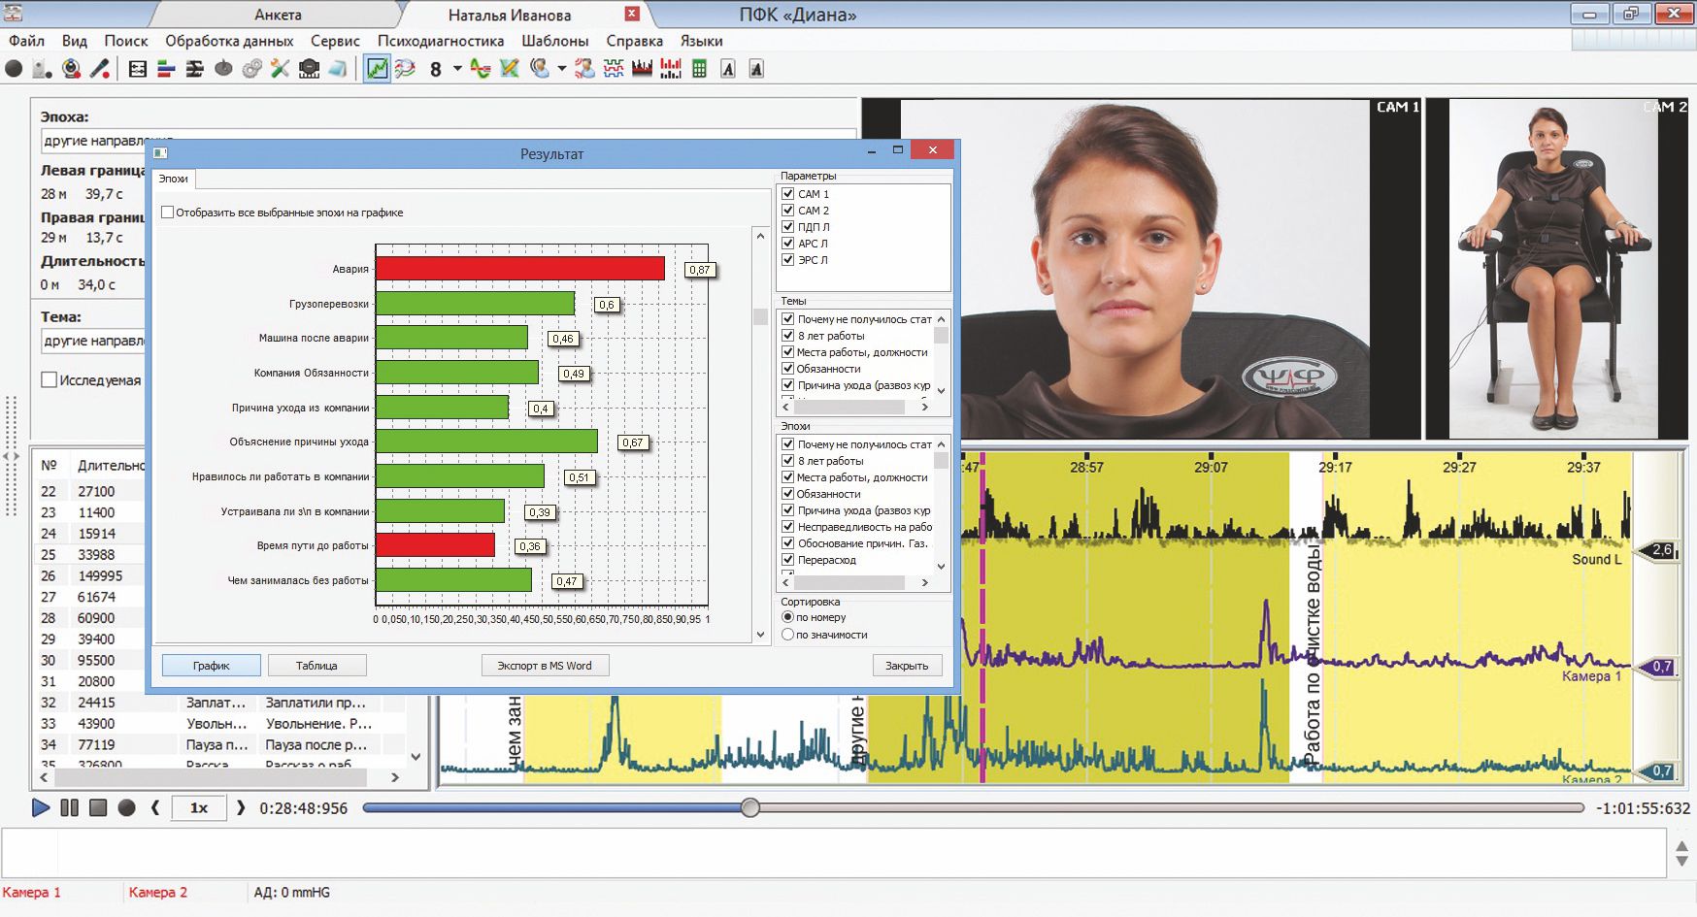The height and width of the screenshot is (917, 1697).
Task: Select sorting 'по номеру'
Action: [788, 617]
